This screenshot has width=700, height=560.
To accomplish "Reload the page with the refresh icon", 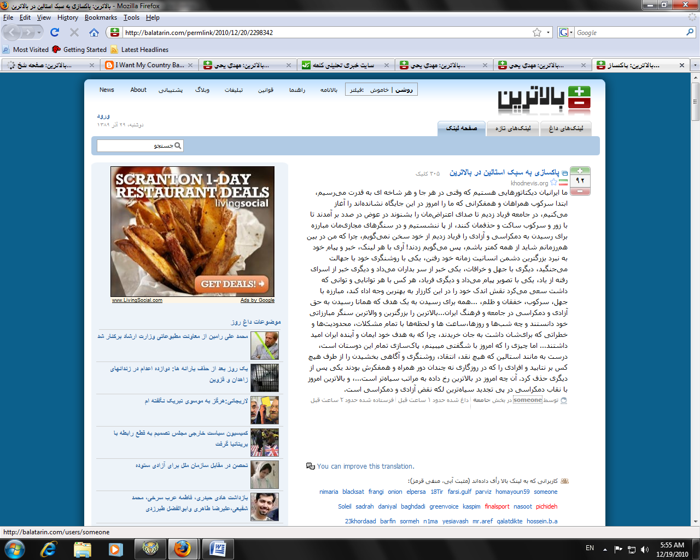I will pos(55,33).
